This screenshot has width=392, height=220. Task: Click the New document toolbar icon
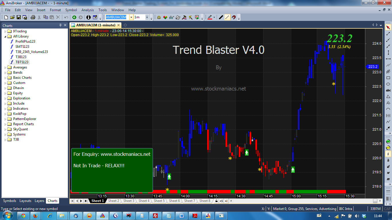5,17
